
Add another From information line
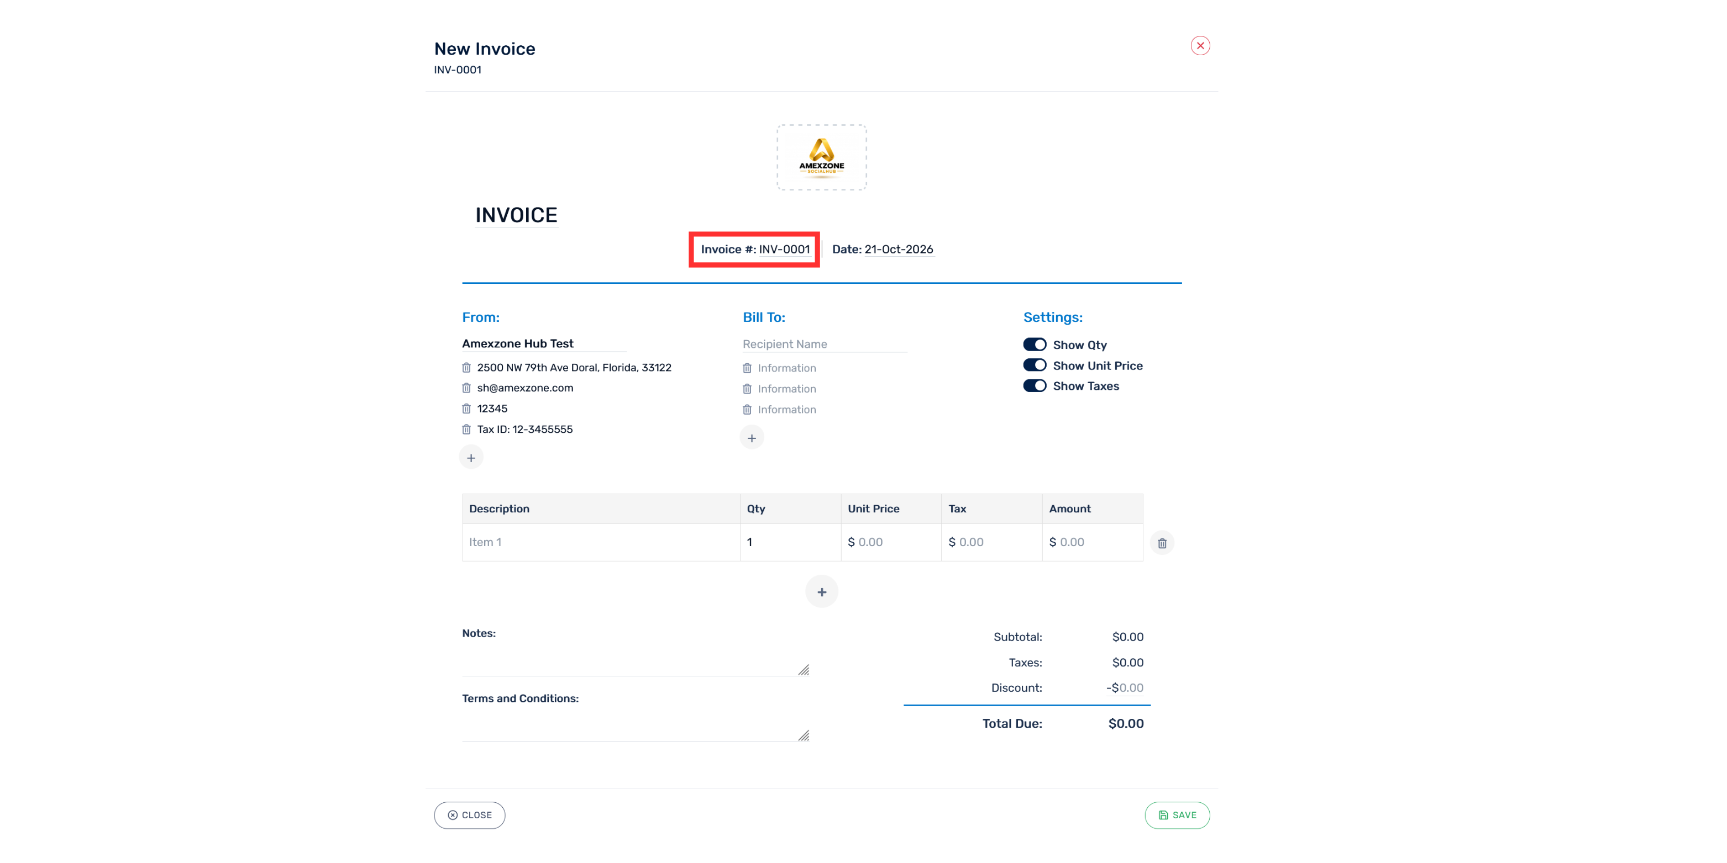[471, 458]
